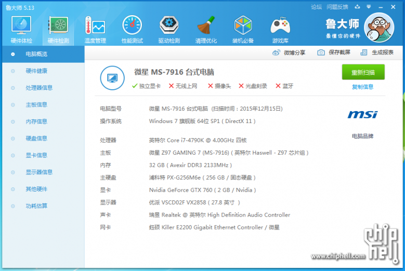405x271 pixels.
Task: Open 其他硬件 sidebar entry
Action: point(43,189)
